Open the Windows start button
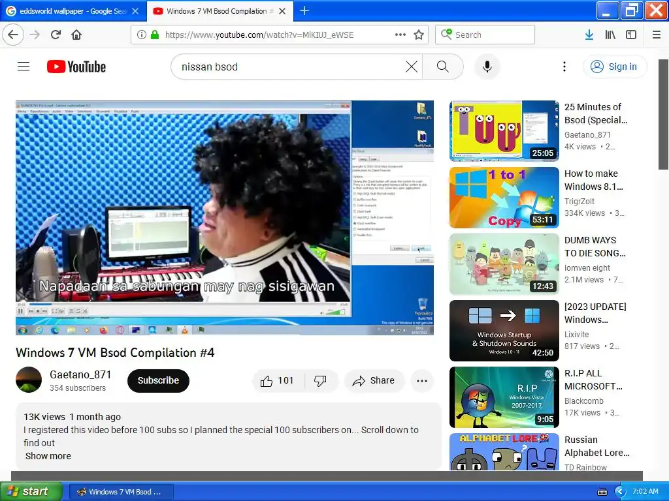 coord(31,491)
